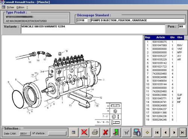Screen dimensions: 188x139
Task: Jump to last plate arrow
Action: (183, 132)
